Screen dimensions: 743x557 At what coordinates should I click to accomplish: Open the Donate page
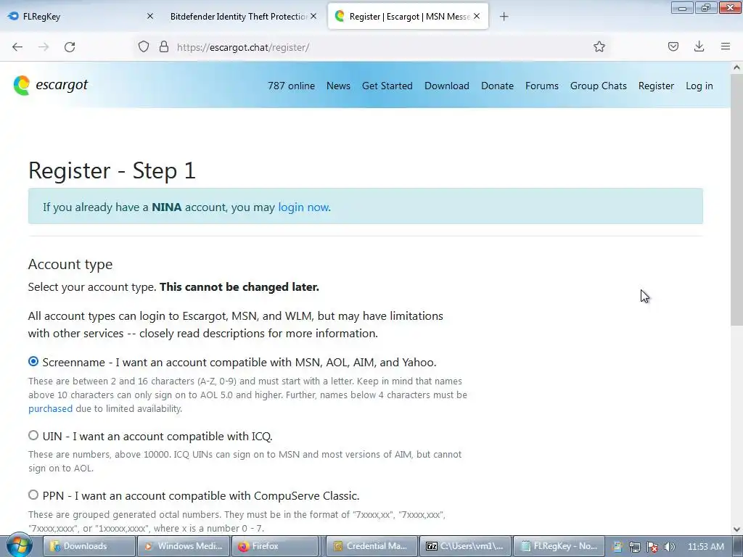point(497,86)
